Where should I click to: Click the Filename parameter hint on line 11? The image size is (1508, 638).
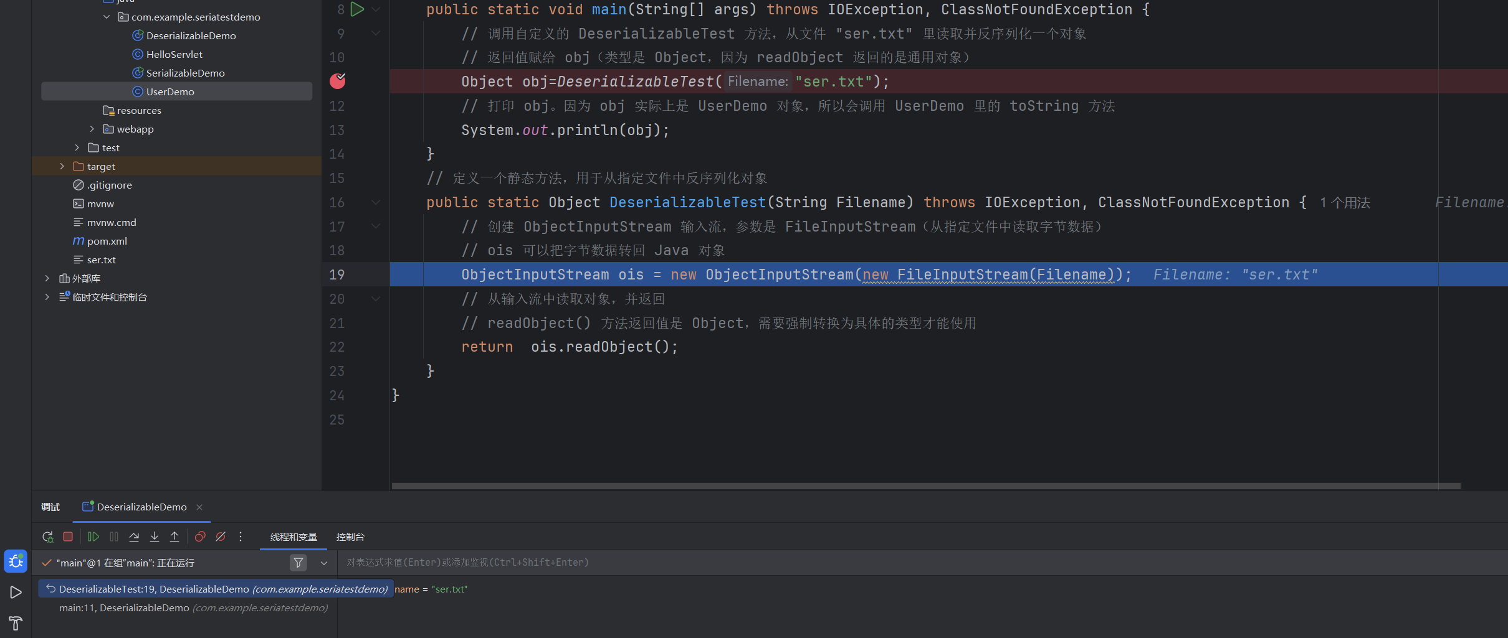pos(758,82)
